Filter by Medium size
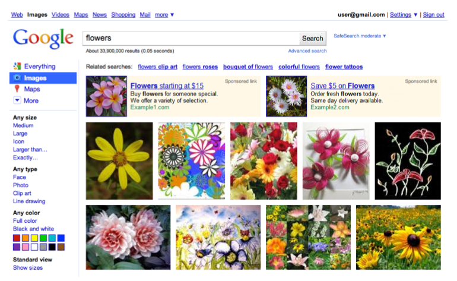 (23, 125)
